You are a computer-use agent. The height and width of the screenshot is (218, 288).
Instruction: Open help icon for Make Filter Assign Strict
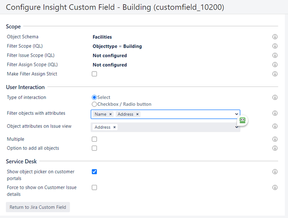click(x=275, y=74)
